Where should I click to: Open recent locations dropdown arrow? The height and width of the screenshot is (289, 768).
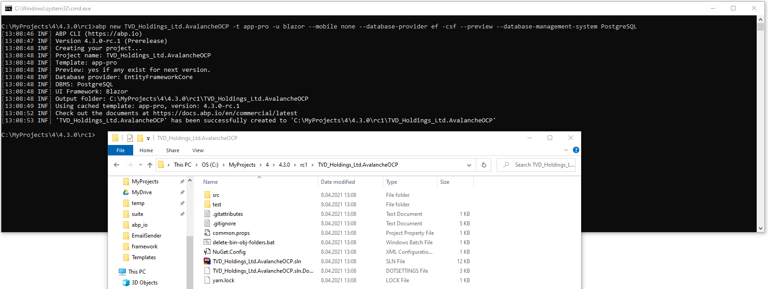coord(140,165)
